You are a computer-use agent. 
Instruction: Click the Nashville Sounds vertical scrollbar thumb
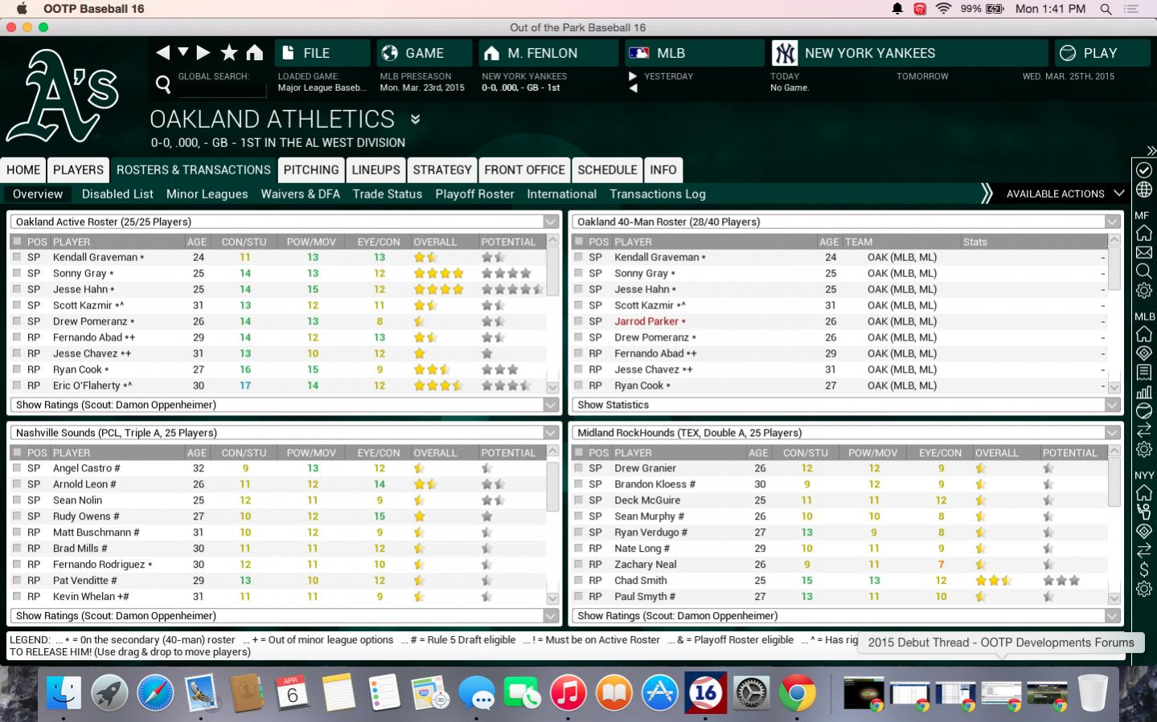click(x=552, y=486)
